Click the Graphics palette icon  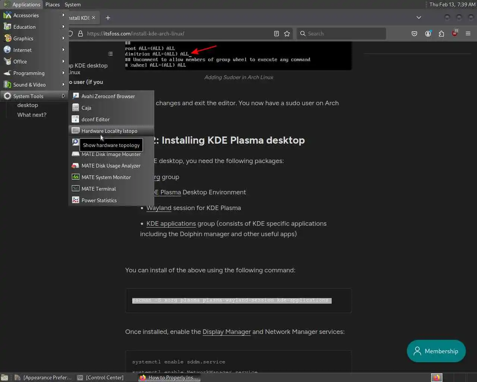[x=7, y=38]
